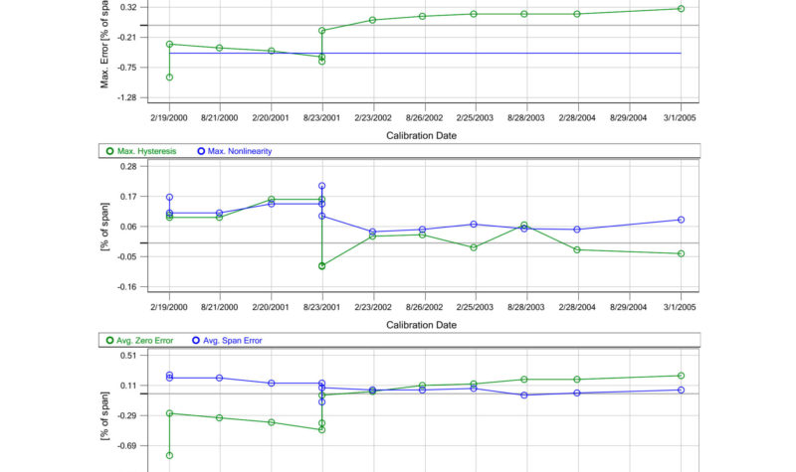This screenshot has height=472, width=796.
Task: Click the green Avg. Zero Error legend marker
Action: pos(109,340)
